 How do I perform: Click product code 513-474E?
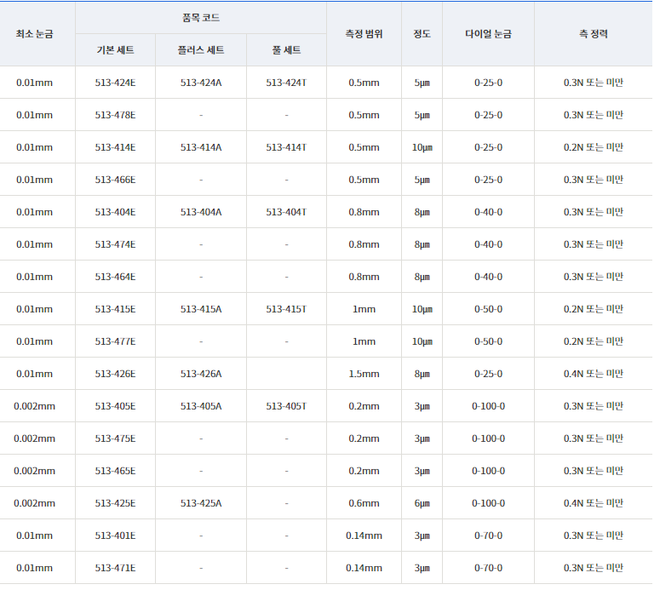click(x=115, y=244)
